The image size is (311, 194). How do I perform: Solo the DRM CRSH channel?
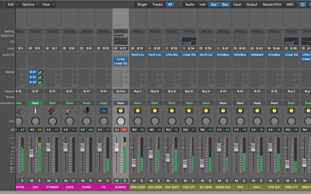(142, 180)
